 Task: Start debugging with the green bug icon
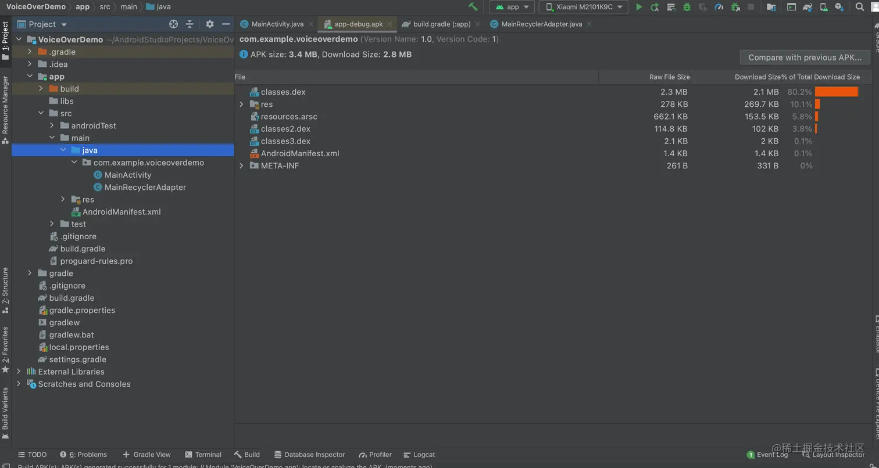[x=687, y=7]
